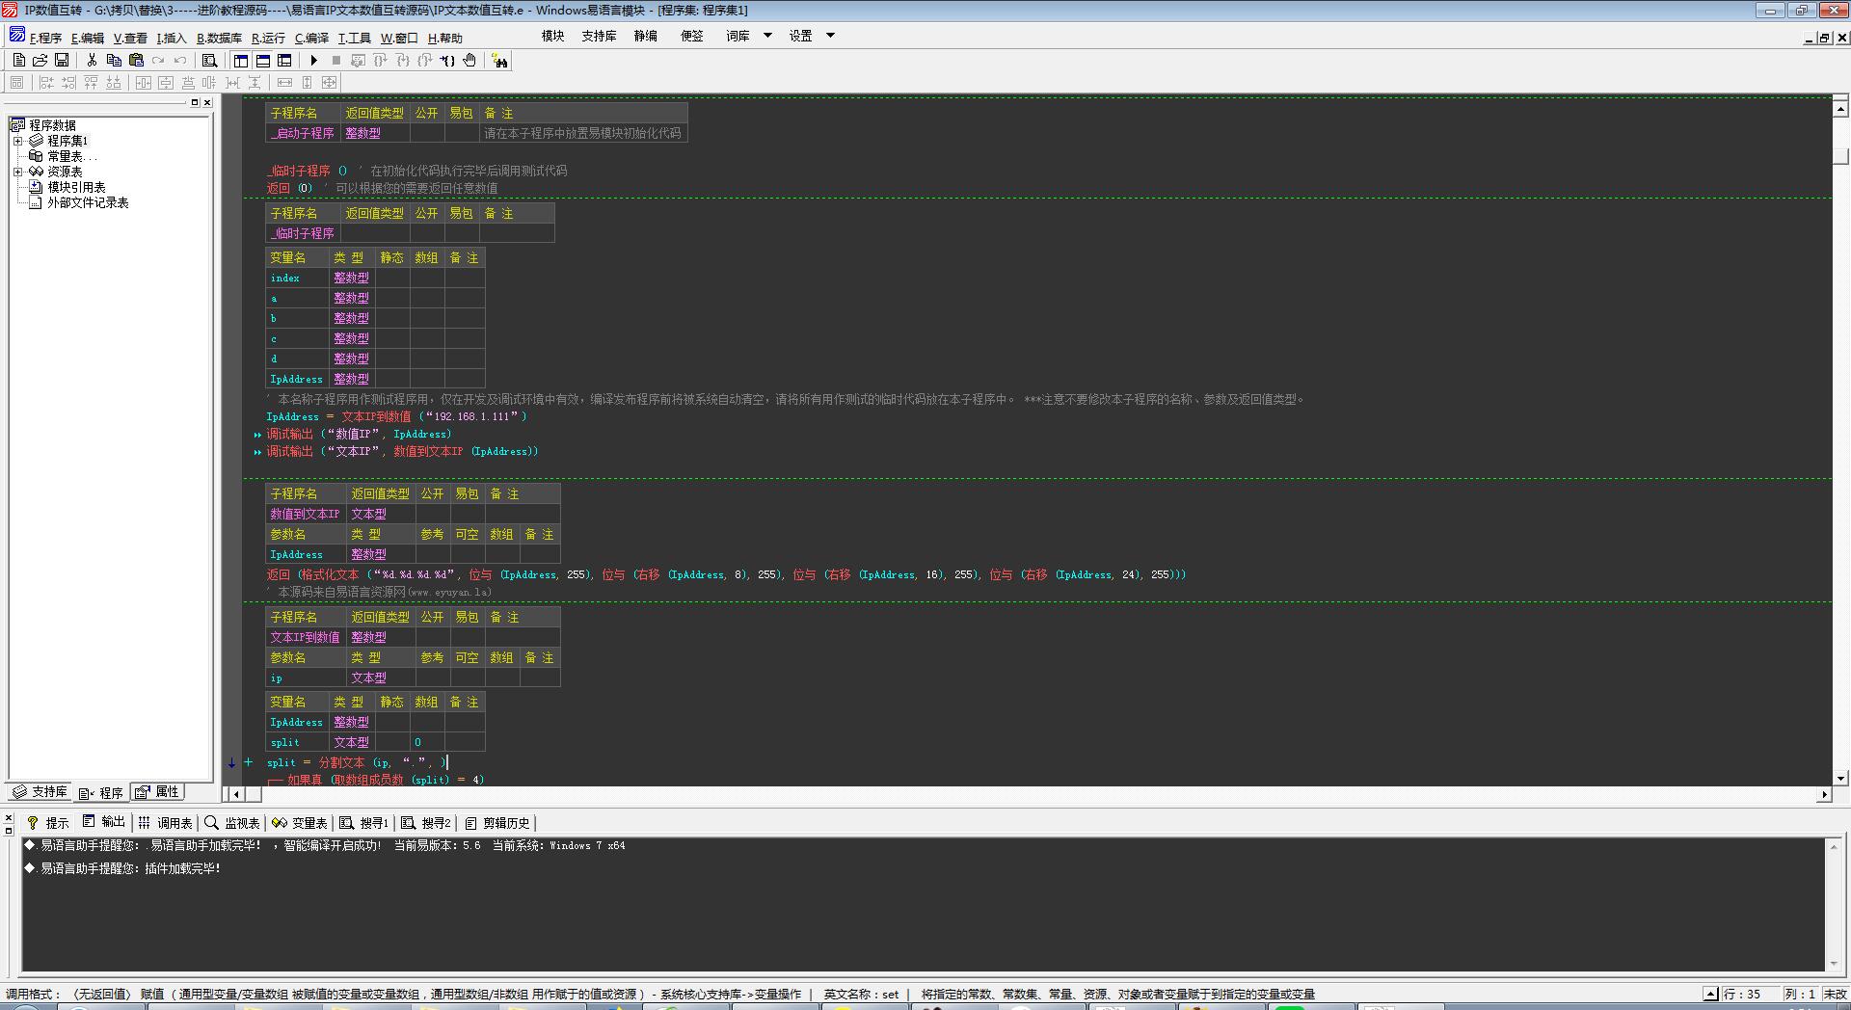The image size is (1851, 1010).
Task: Select 模块引用表 in the tree
Action: [x=76, y=187]
